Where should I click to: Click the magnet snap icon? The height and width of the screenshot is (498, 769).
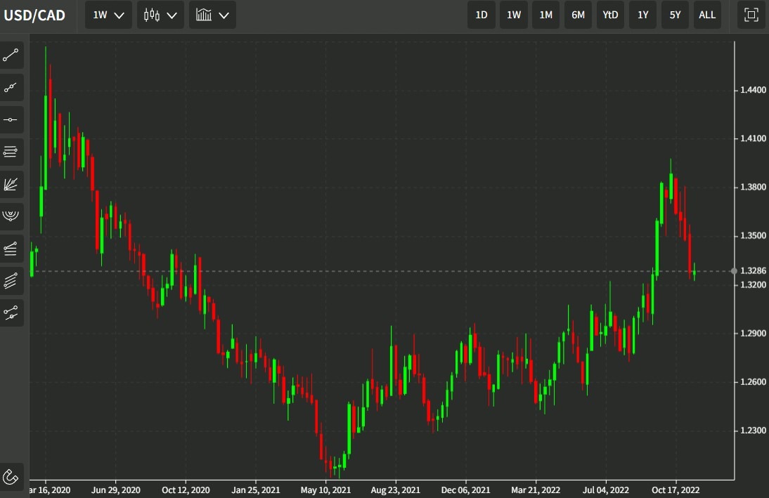11,476
